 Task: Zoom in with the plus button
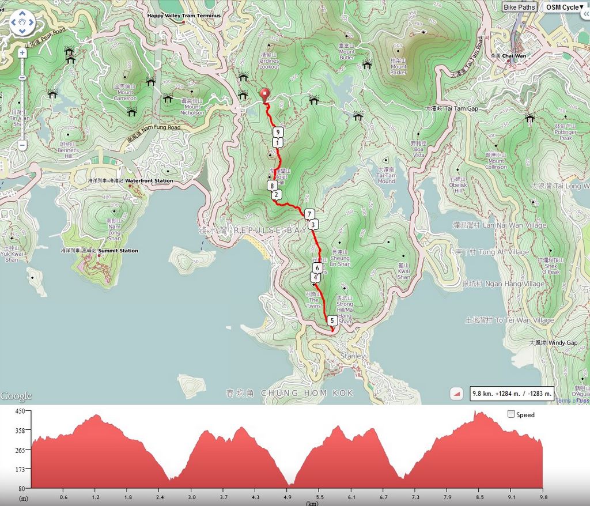tap(22, 53)
